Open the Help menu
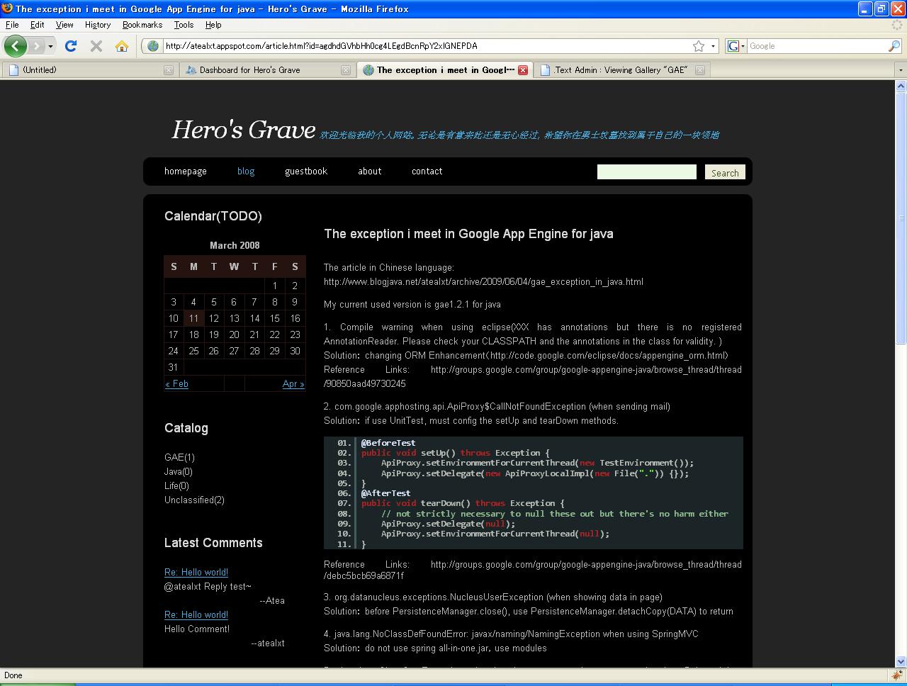The image size is (907, 686). click(x=213, y=25)
